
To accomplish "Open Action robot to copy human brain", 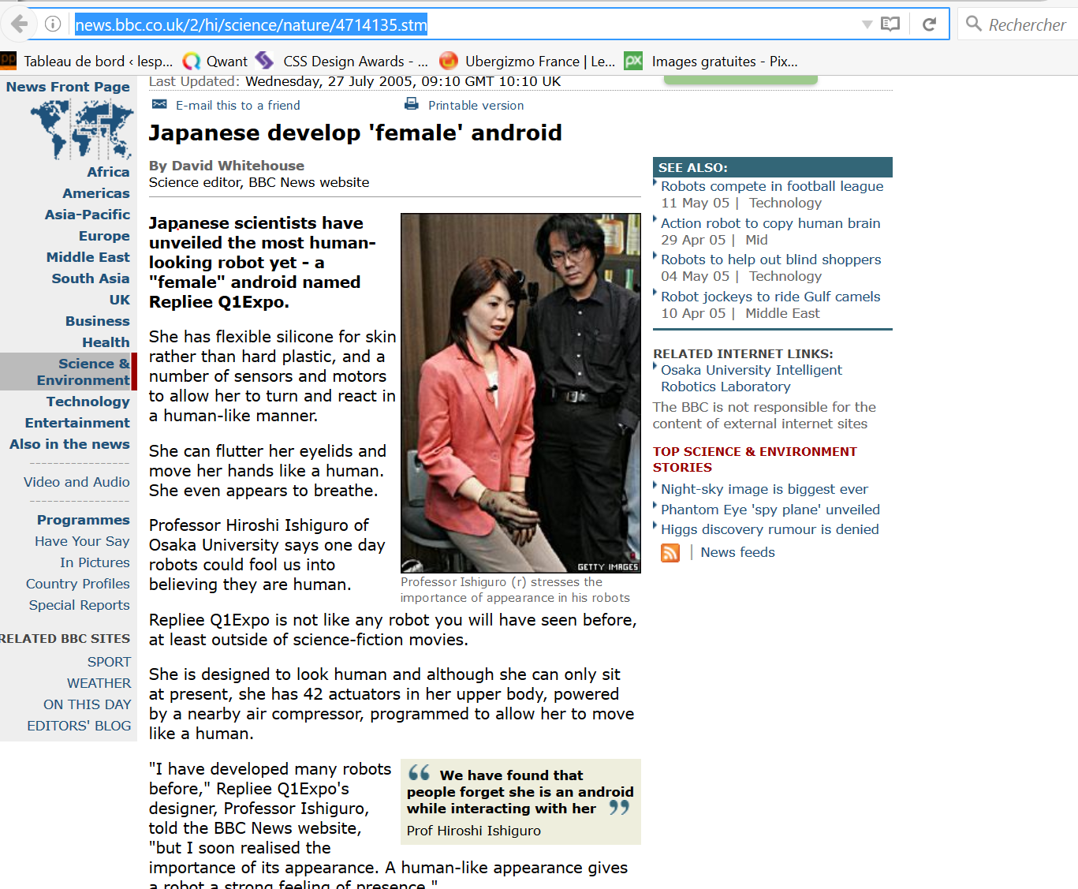I will coord(770,223).
